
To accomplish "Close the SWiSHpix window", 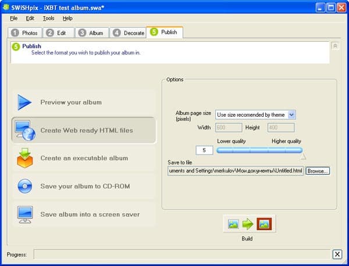I will point(341,8).
